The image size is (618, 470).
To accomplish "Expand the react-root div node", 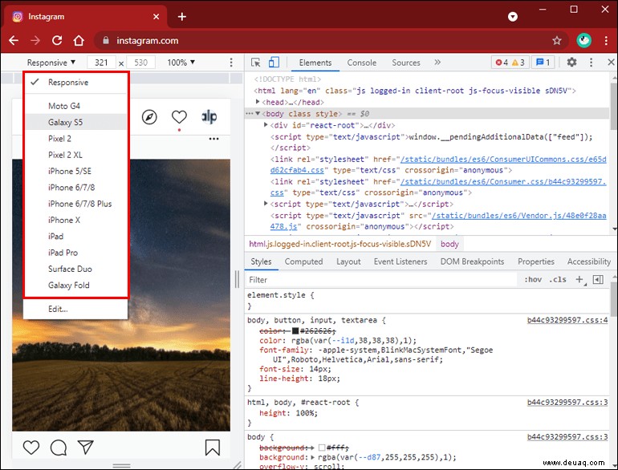I will tap(266, 125).
